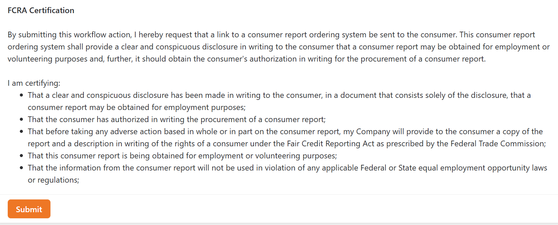Click the 'equal employment opportunity laws' item

(x=288, y=174)
